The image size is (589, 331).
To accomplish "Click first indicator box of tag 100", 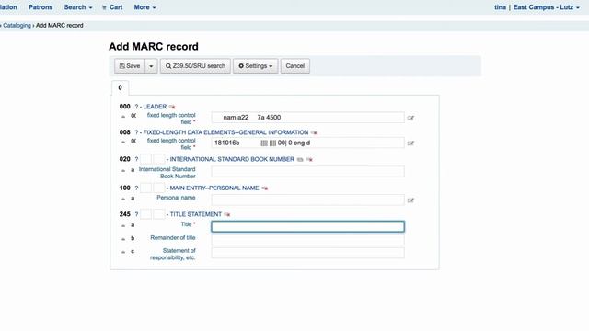I will (146, 188).
